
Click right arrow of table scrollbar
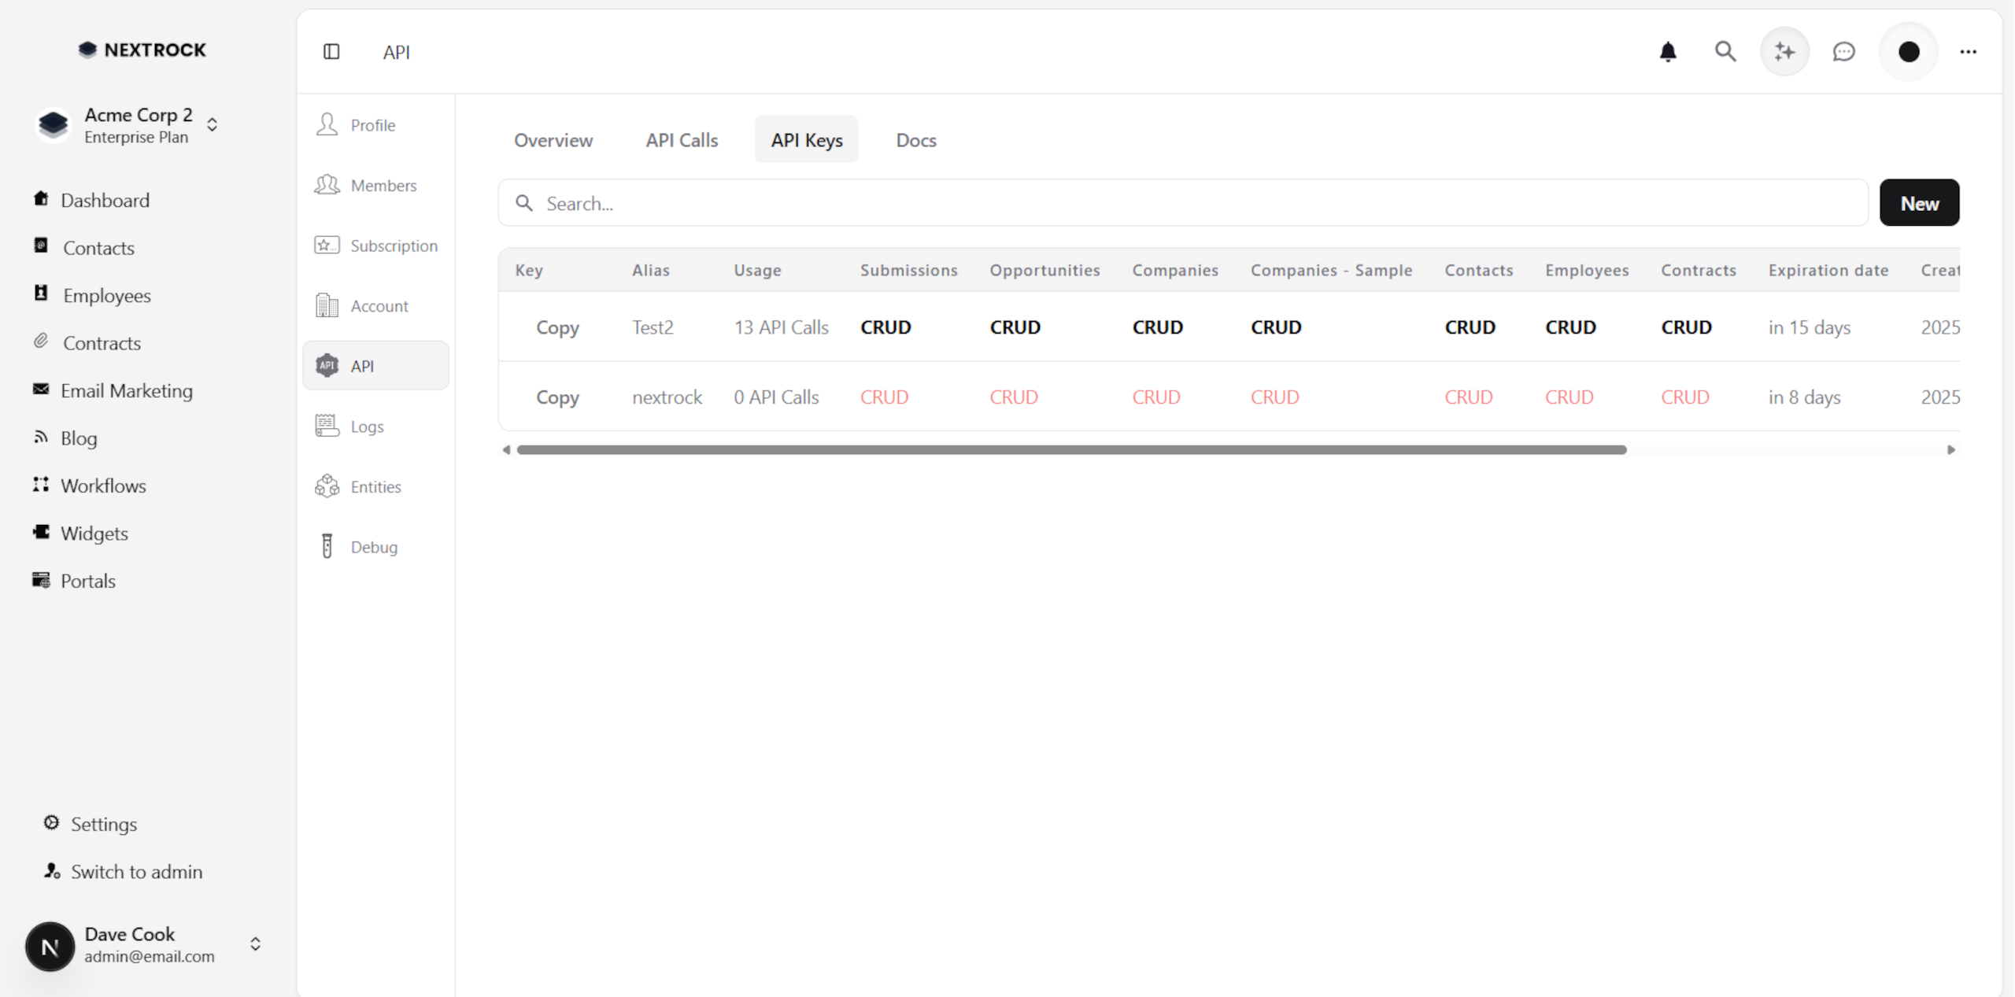(x=1951, y=450)
